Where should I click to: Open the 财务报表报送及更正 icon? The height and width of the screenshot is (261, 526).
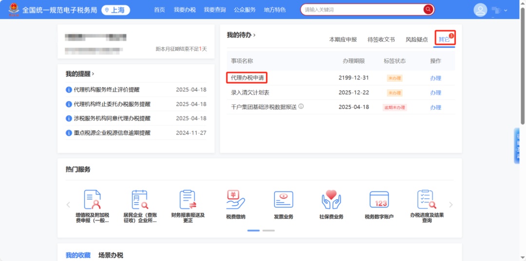[x=188, y=200]
